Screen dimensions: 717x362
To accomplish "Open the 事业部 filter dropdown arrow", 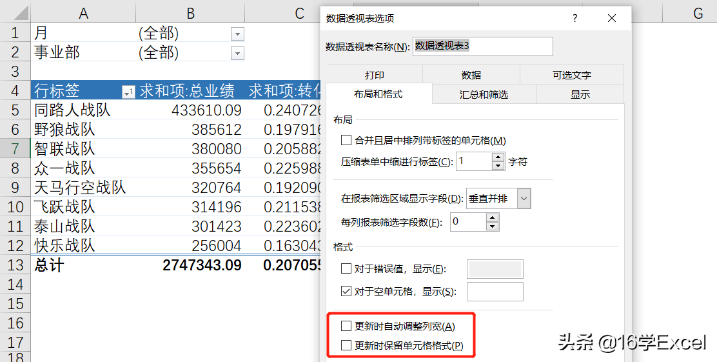I will pyautogui.click(x=237, y=53).
